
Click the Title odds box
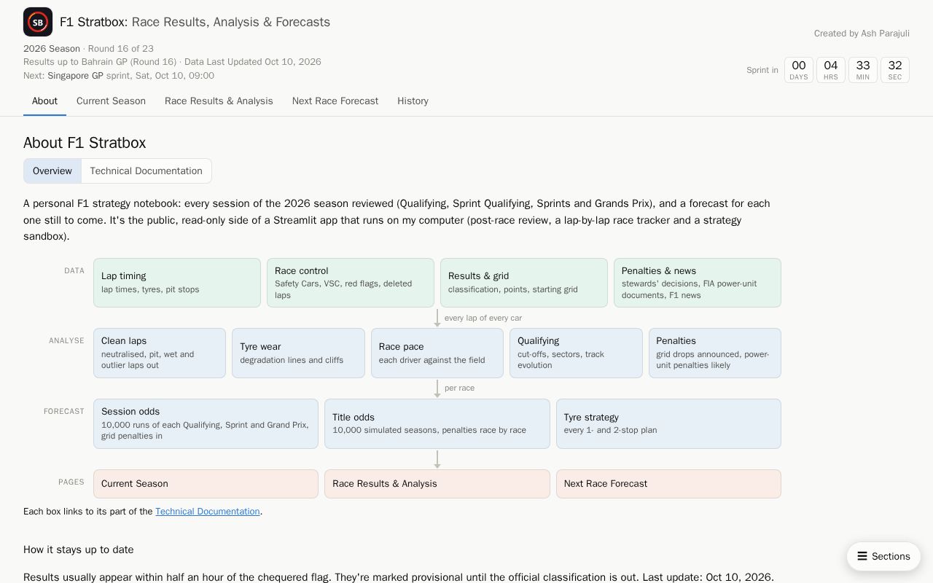(437, 423)
